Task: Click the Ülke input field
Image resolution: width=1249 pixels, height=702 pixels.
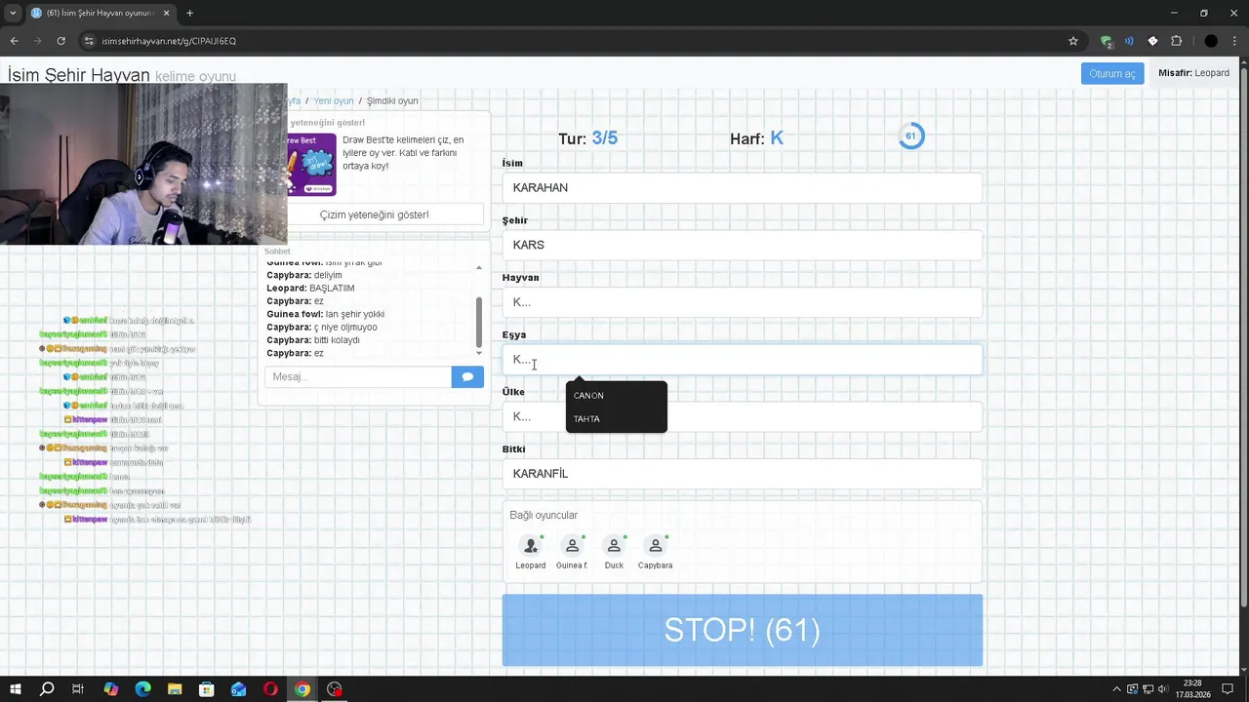Action: point(743,416)
